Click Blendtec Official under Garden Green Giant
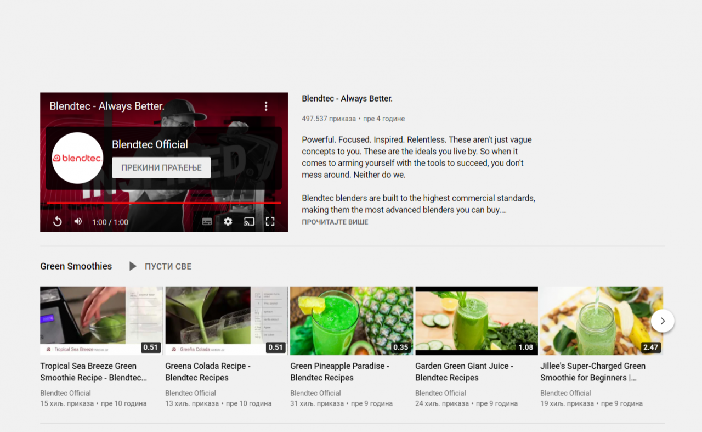 [440, 393]
